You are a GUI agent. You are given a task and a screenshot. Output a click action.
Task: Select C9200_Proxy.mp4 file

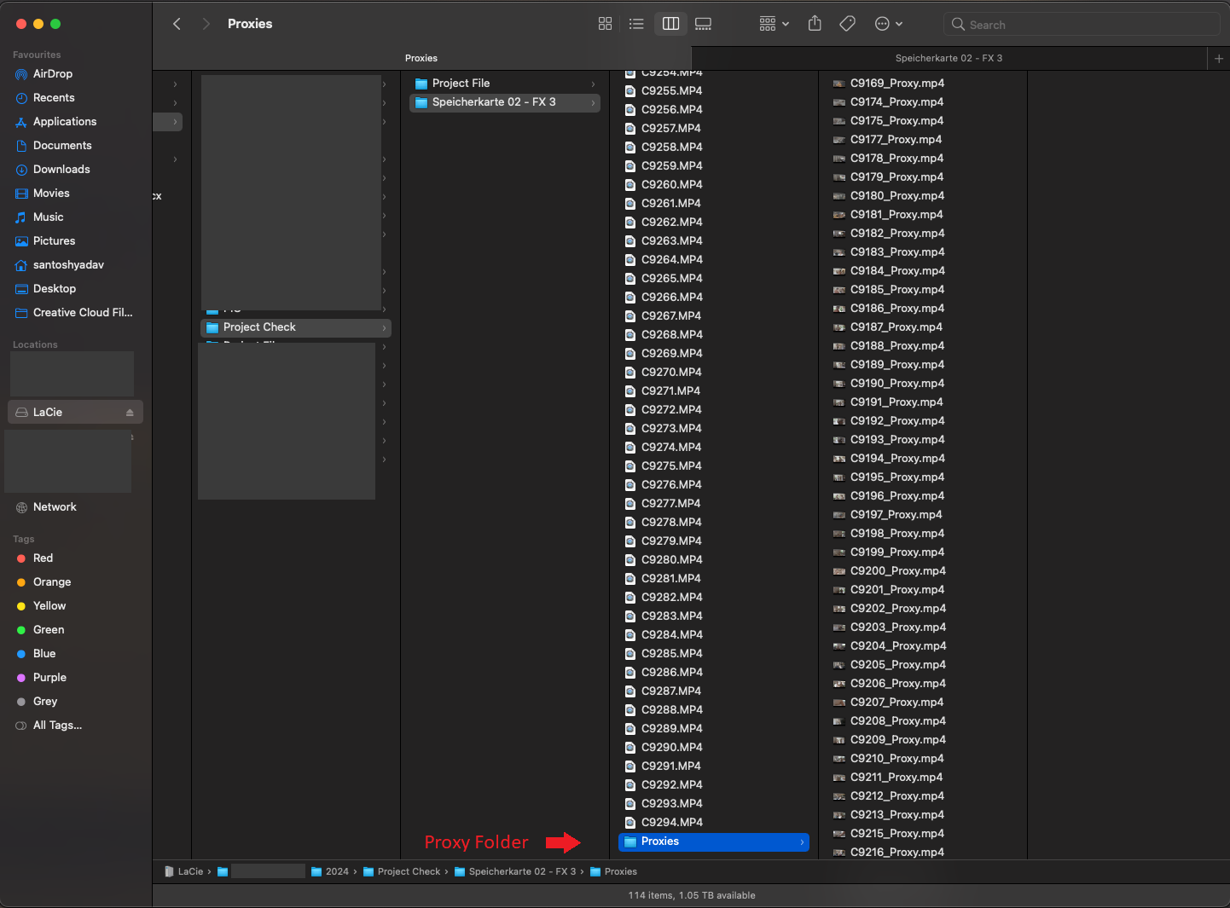click(897, 571)
